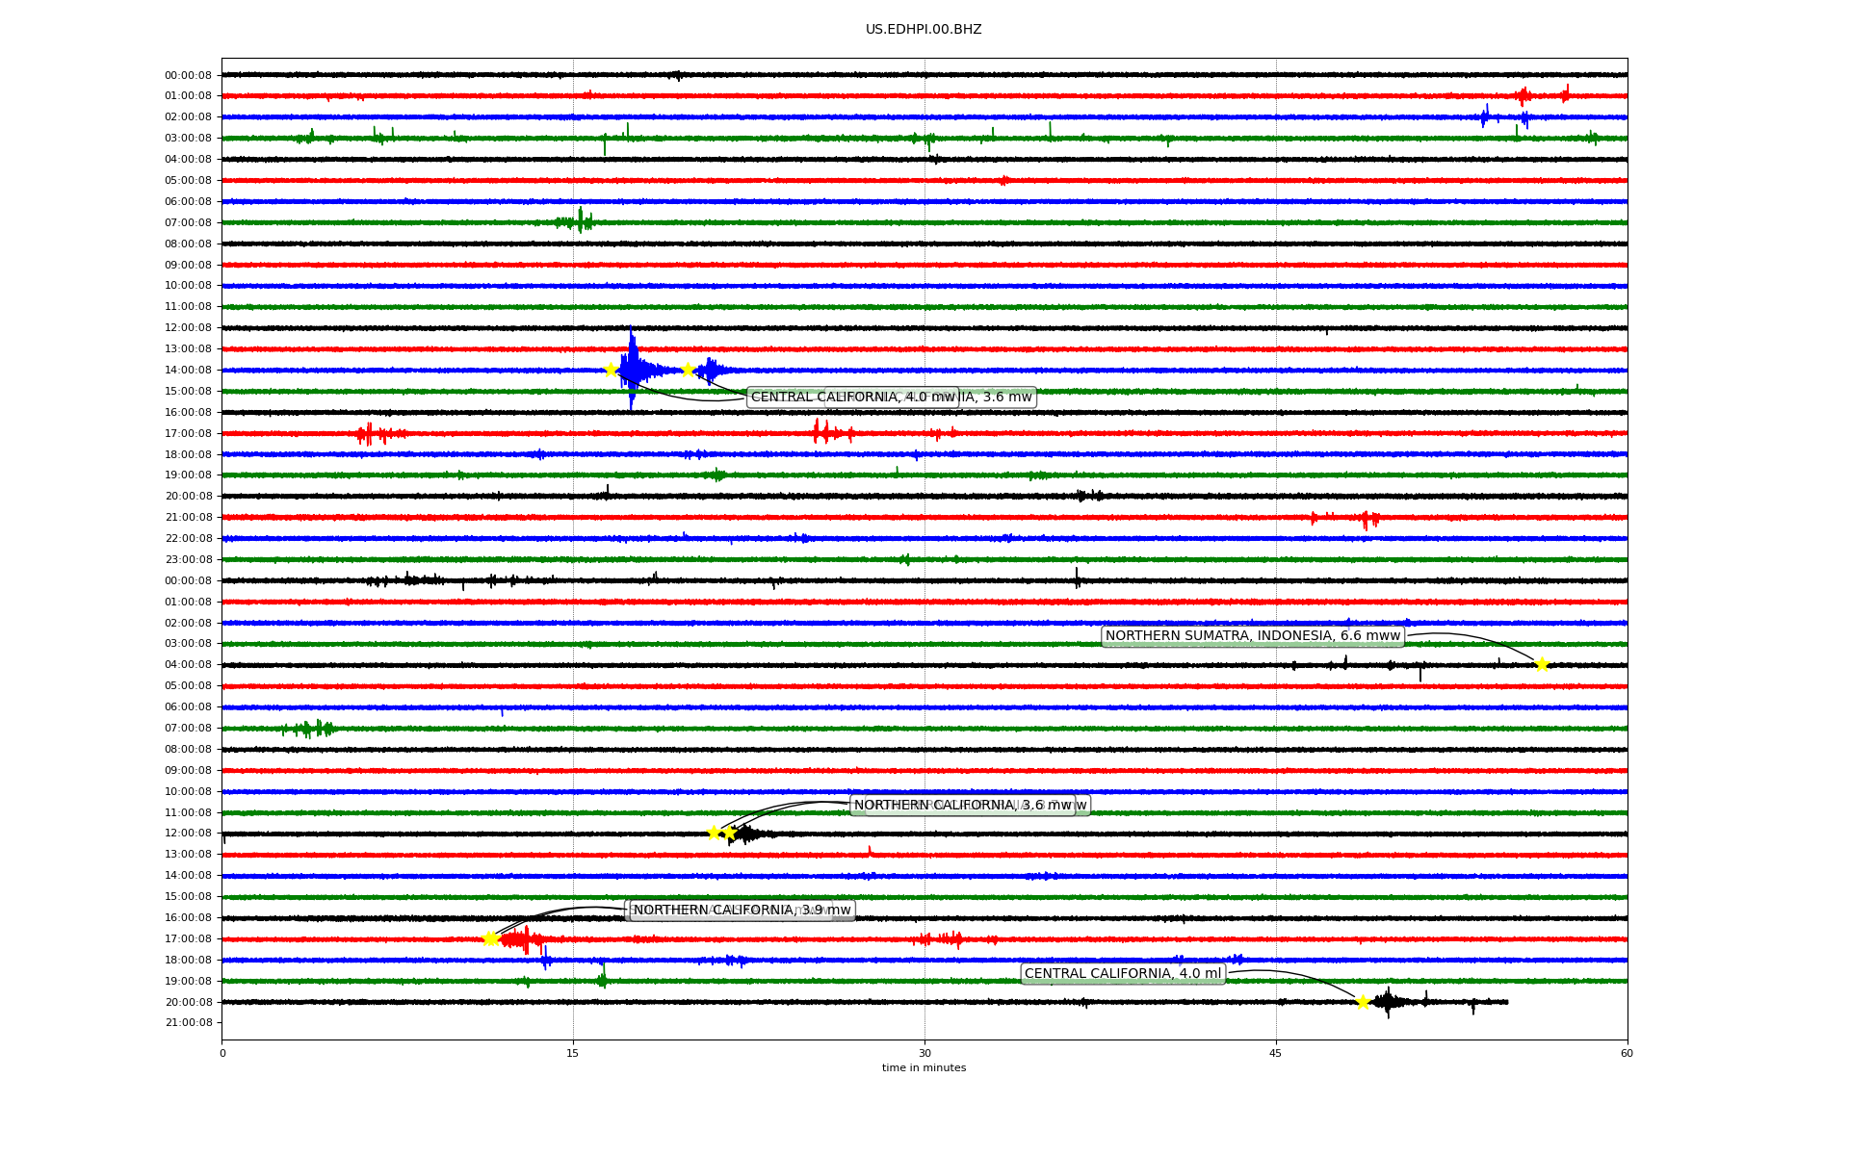Click the black waveform burst near the last trace's end

coord(1388,1002)
